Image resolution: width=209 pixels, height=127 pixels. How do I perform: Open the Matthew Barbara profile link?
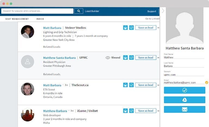(x=55, y=111)
